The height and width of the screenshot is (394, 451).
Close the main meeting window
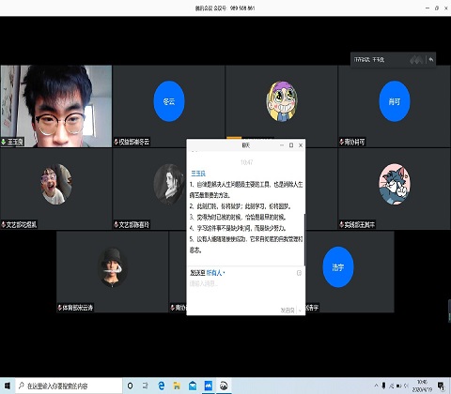446,8
